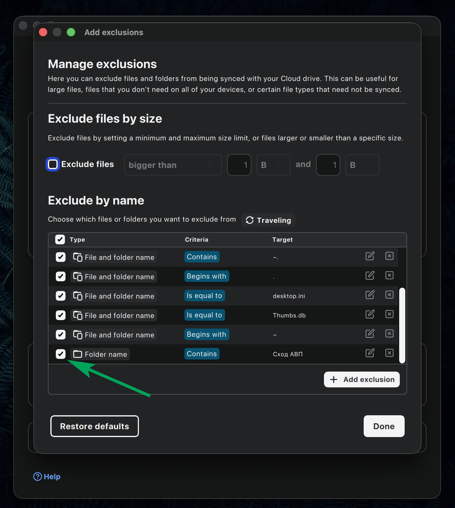Edit the Contains ~. exclusion rule
Image resolution: width=455 pixels, height=508 pixels.
pos(370,256)
